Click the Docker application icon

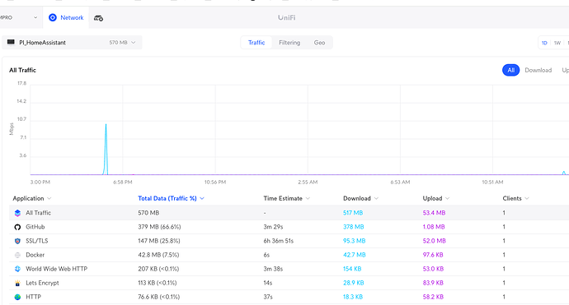(17, 255)
